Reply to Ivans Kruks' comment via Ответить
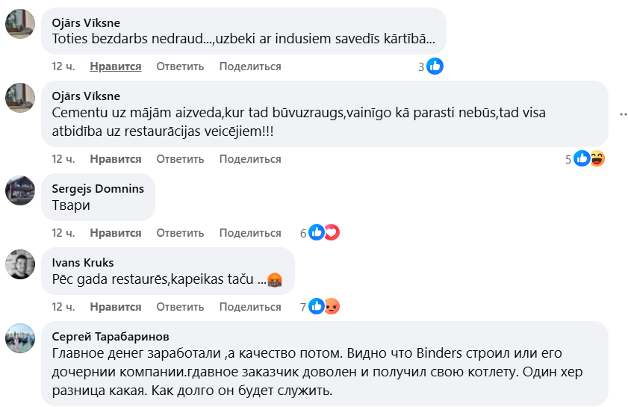 (x=180, y=307)
